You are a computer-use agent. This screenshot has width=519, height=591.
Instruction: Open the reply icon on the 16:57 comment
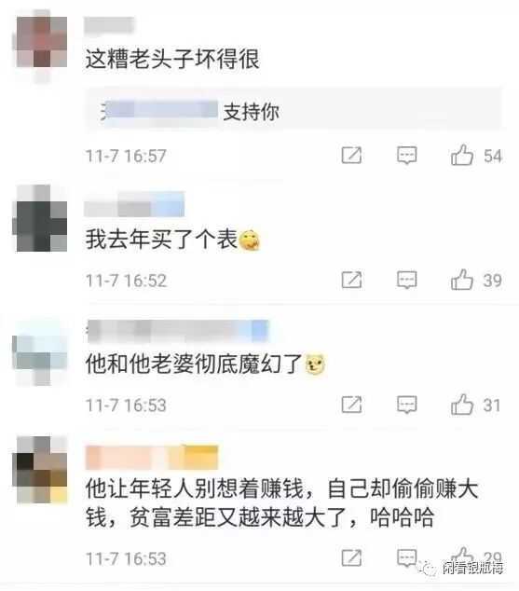pos(407,156)
